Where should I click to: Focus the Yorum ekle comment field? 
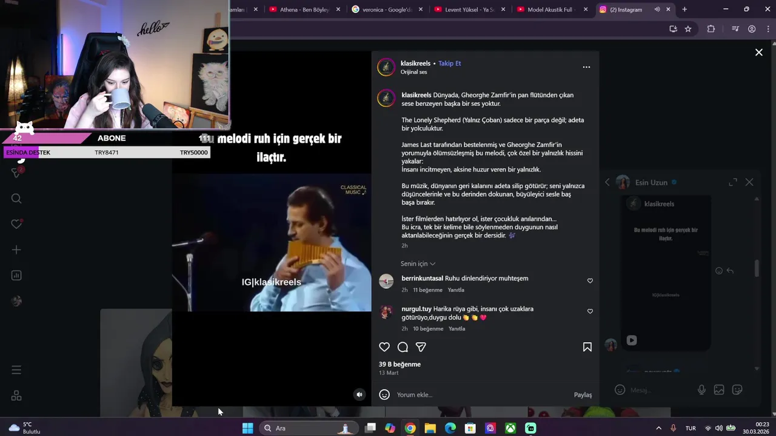(x=482, y=395)
